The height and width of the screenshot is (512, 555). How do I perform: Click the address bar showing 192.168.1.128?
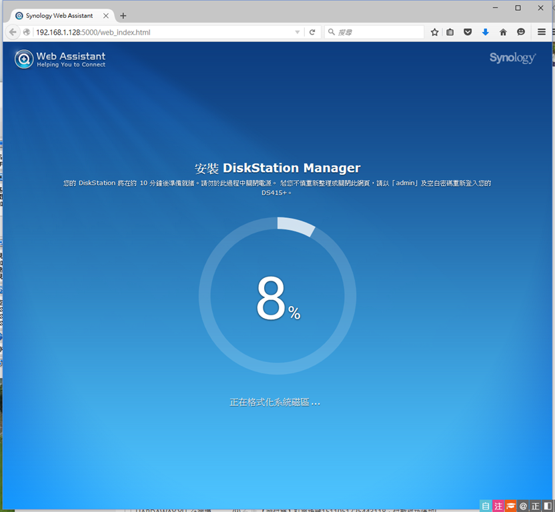163,32
